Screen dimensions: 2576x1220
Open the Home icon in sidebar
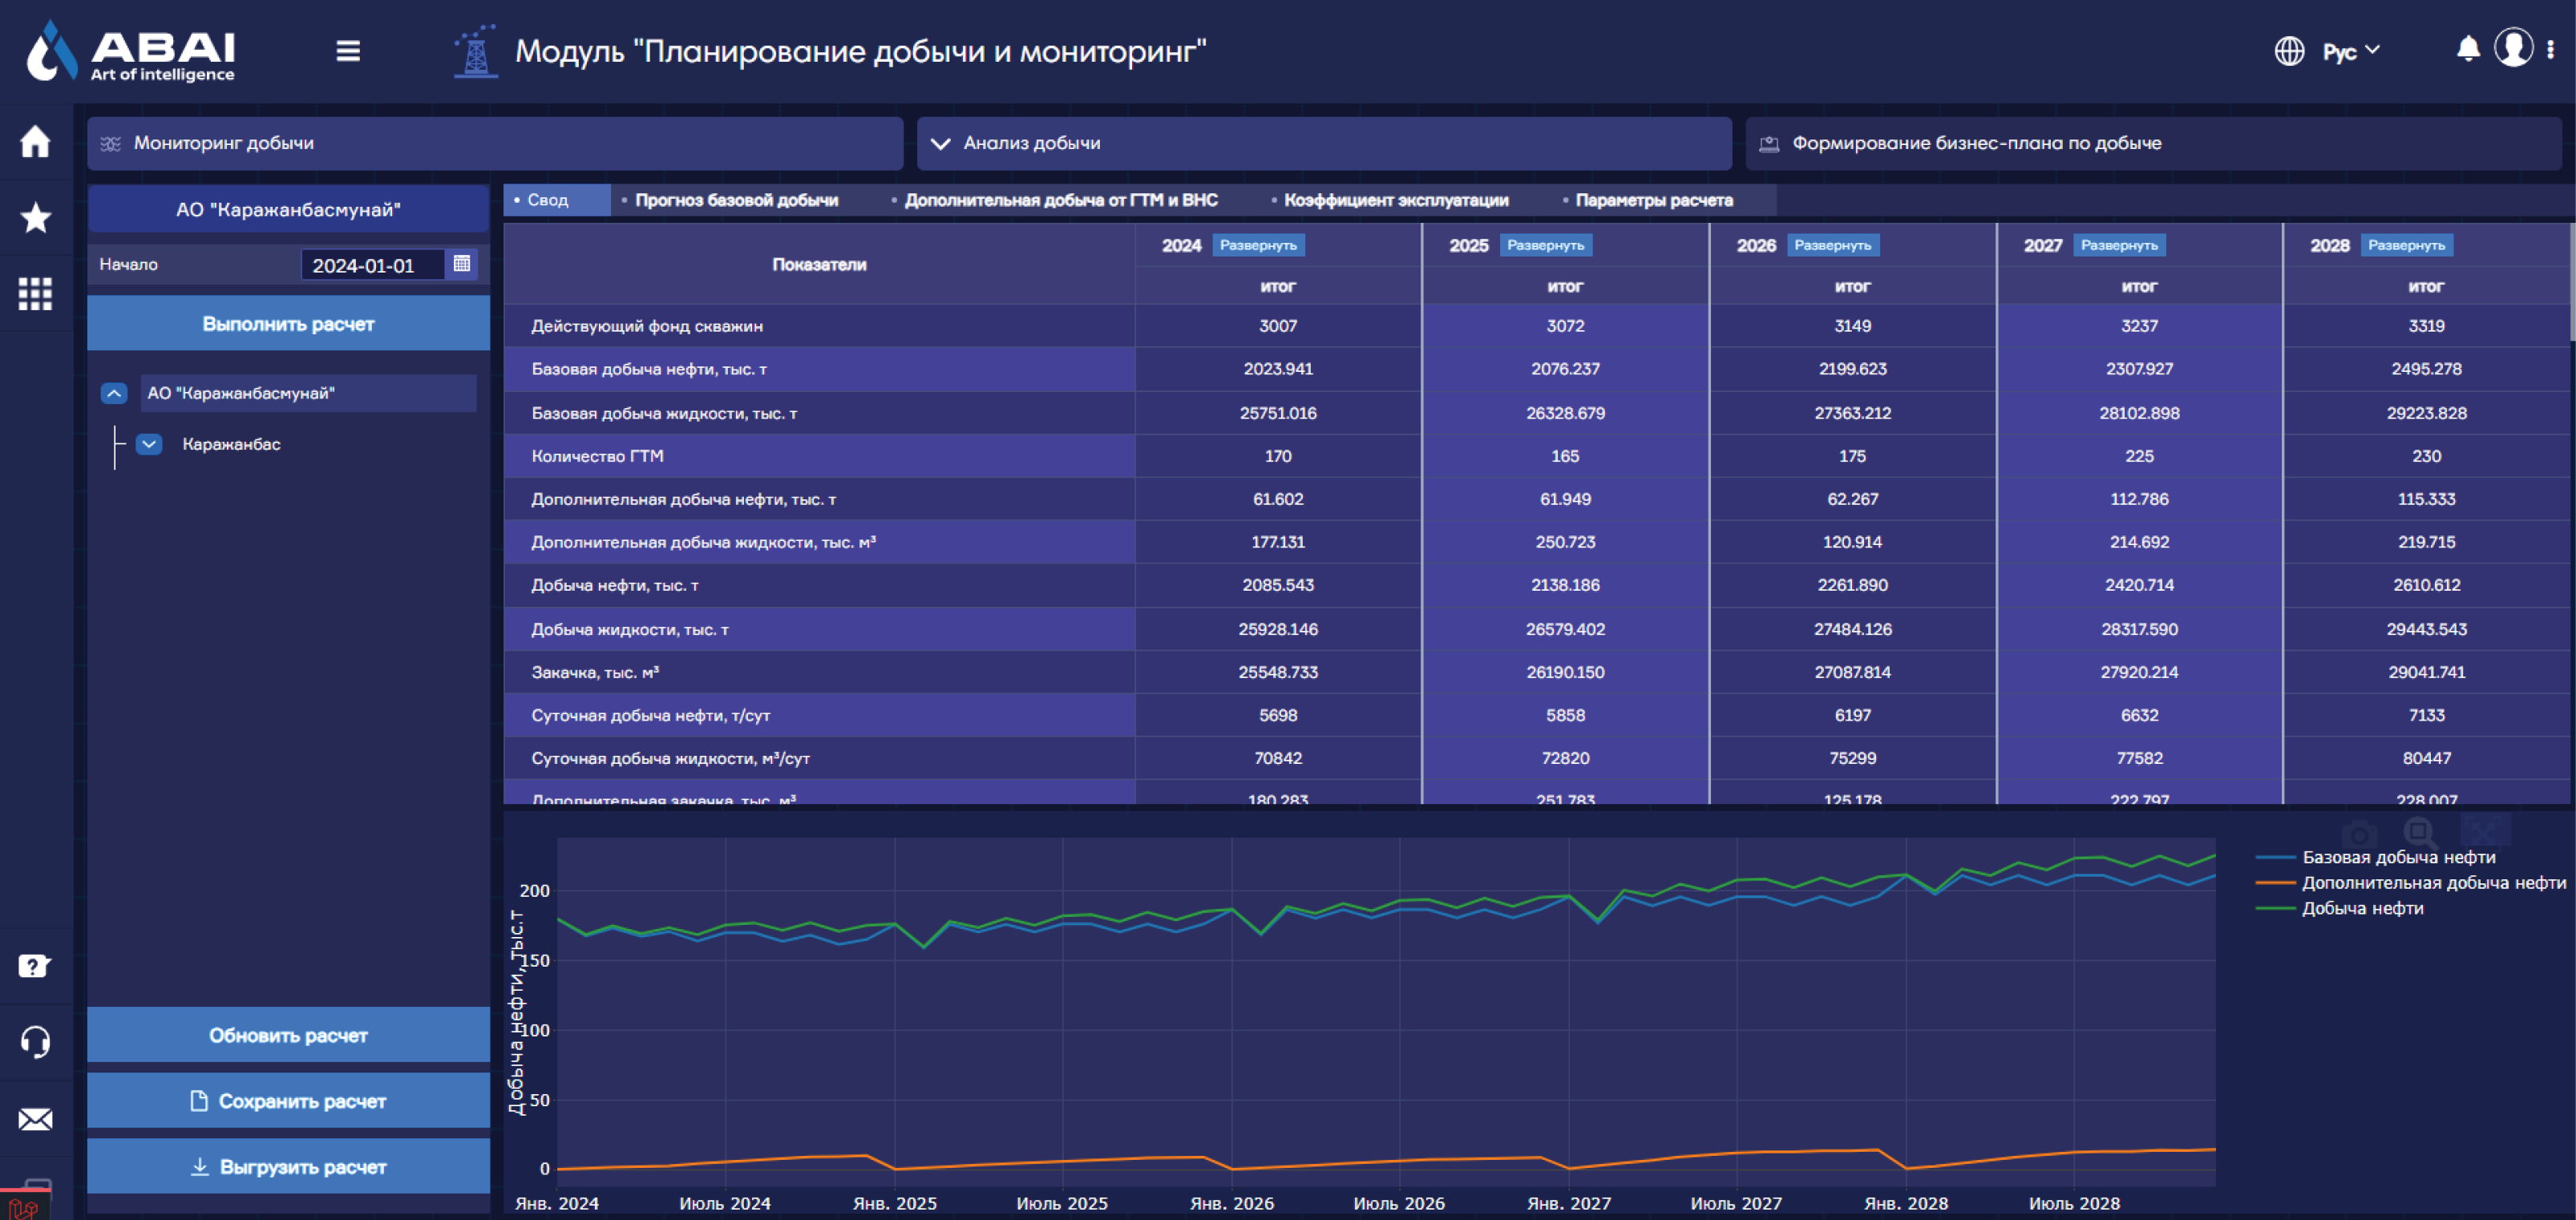coord(35,141)
